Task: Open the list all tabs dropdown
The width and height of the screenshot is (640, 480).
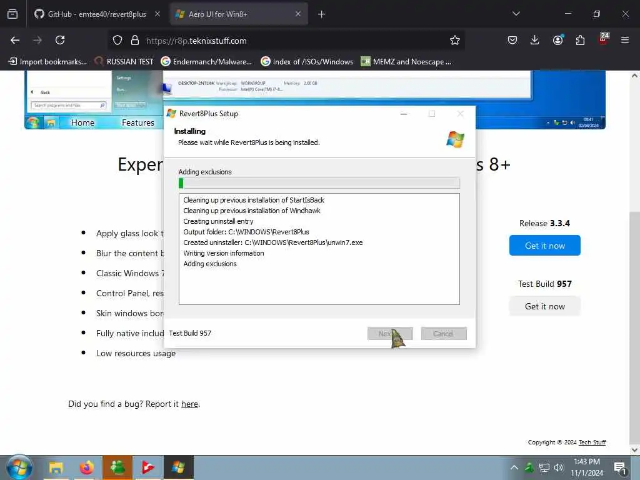Action: [516, 14]
